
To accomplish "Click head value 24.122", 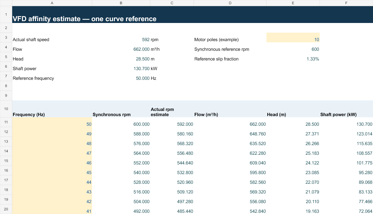I will coord(293,161).
